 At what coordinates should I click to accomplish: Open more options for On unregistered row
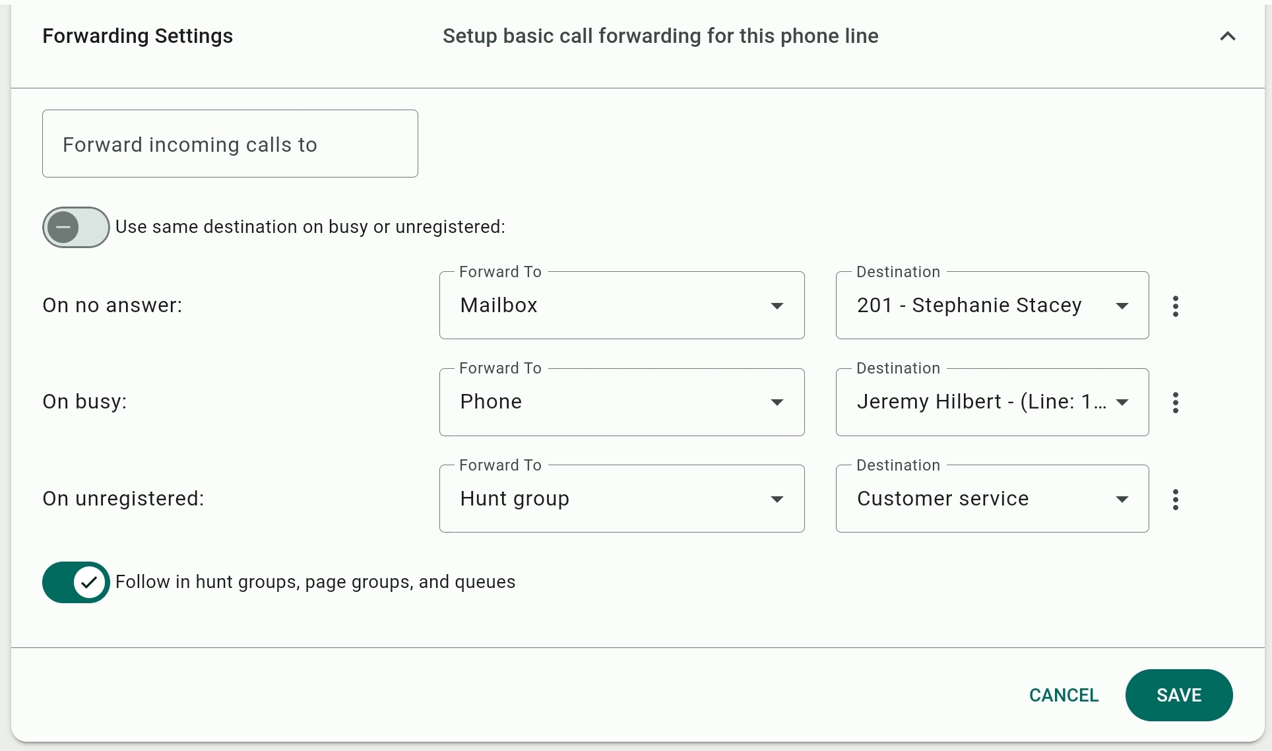(1175, 500)
